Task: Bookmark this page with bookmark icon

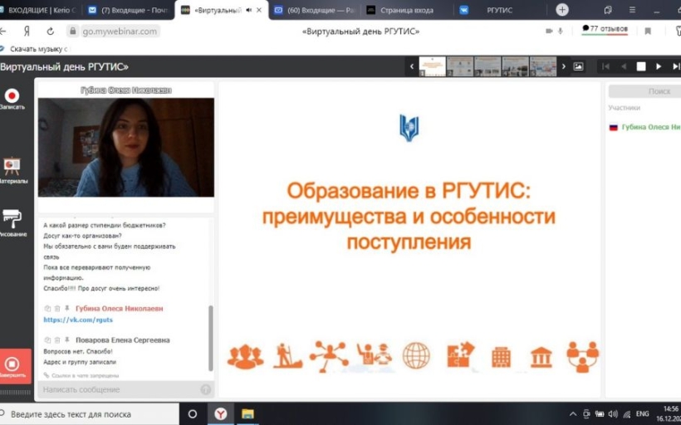Action: click(648, 32)
